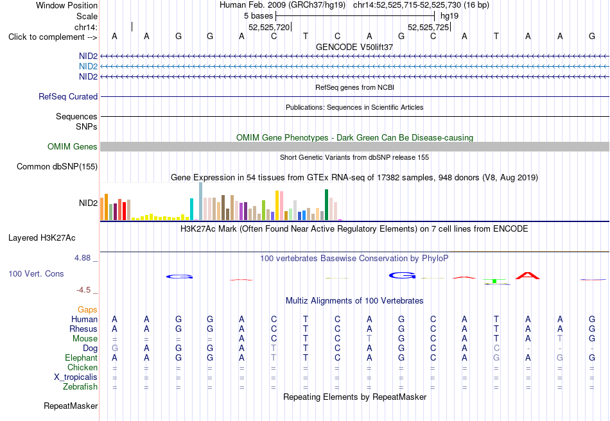Select the Chicken alignment row label
The height and width of the screenshot is (421, 610).
[x=82, y=367]
